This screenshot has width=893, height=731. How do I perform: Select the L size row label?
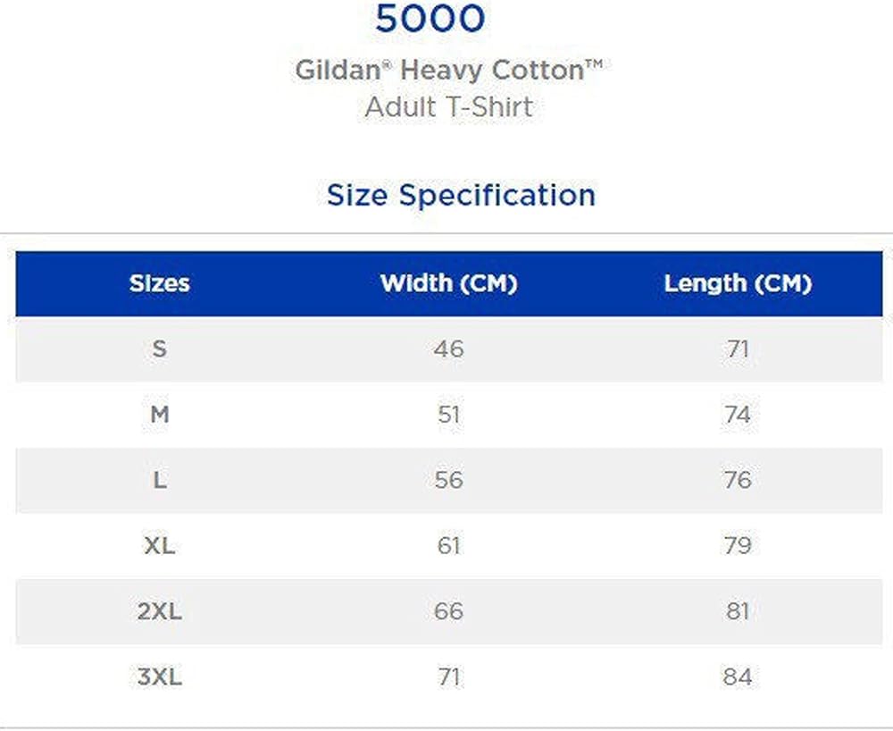[160, 480]
